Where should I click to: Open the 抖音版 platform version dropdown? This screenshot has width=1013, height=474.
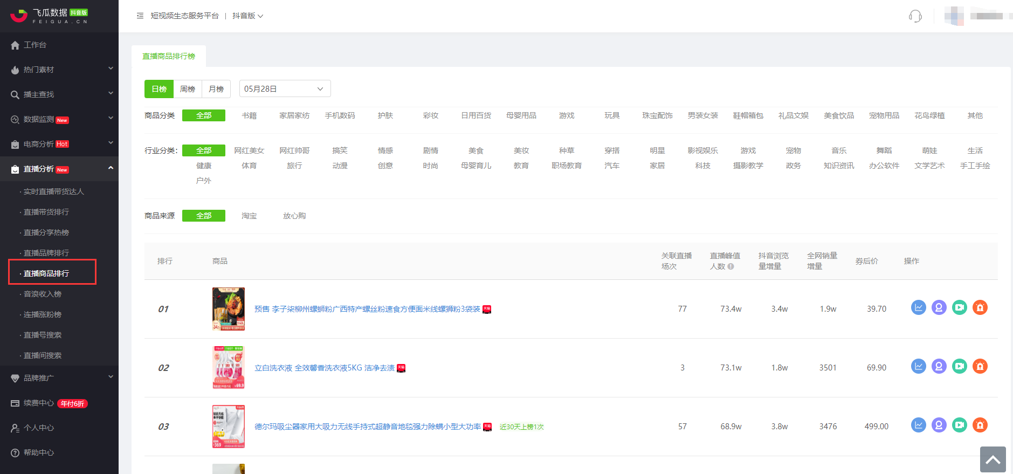pos(247,16)
